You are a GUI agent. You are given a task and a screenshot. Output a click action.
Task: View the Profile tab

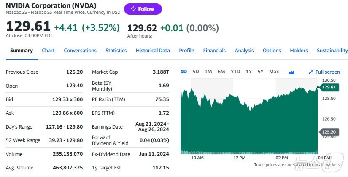coord(186,51)
